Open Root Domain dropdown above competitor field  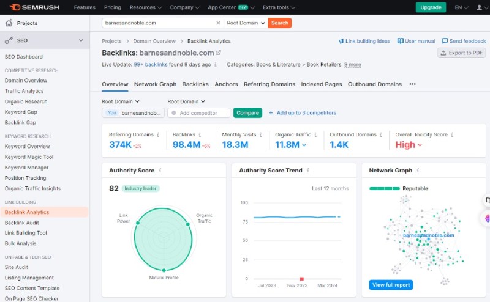(x=186, y=101)
